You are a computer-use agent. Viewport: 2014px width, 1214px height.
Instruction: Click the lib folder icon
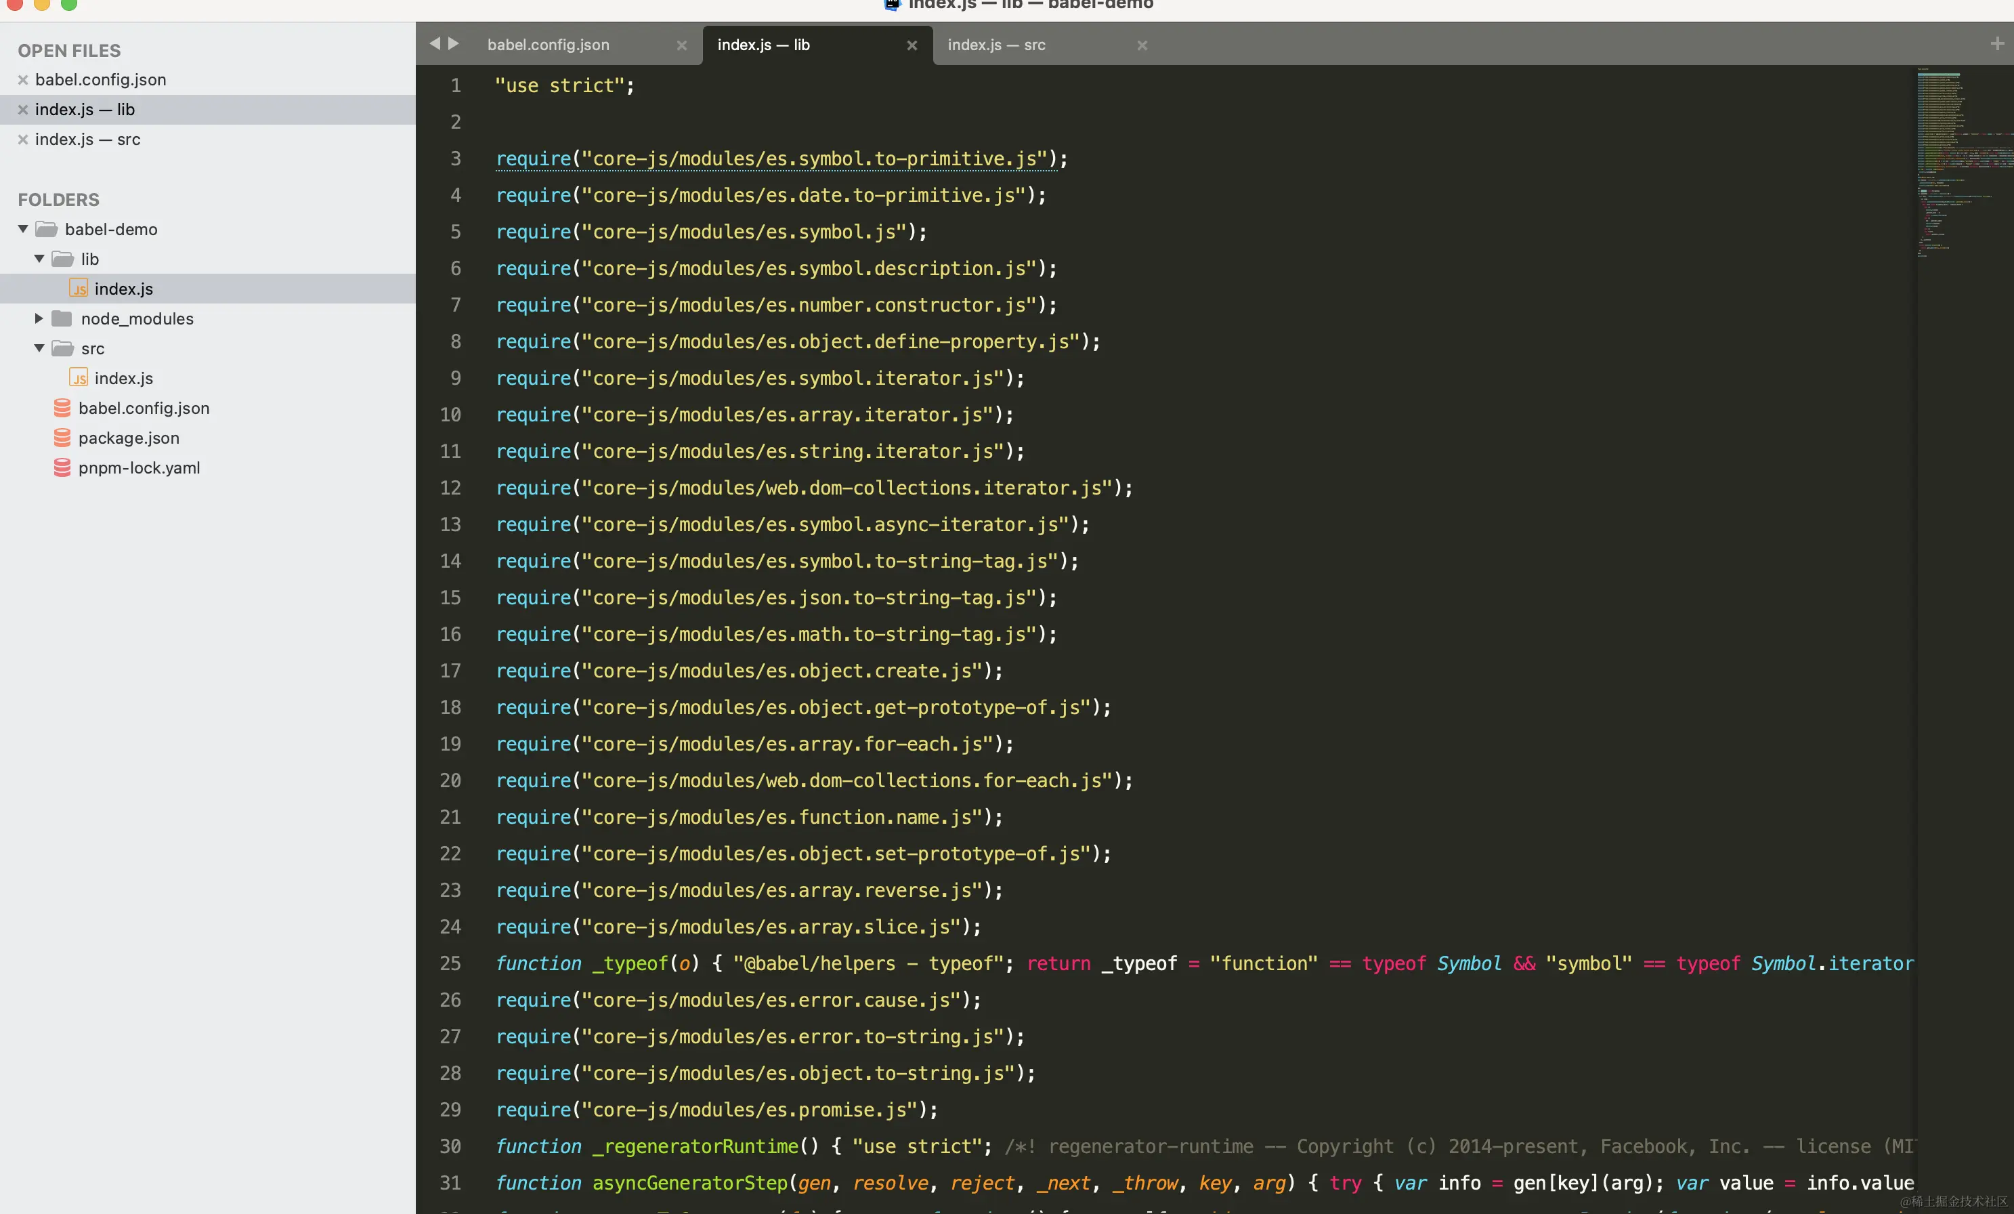[x=63, y=258]
